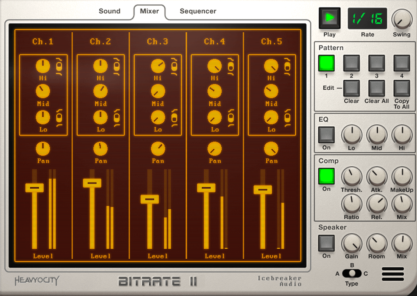Click the Swing knob
The height and width of the screenshot is (296, 417).
tap(402, 19)
